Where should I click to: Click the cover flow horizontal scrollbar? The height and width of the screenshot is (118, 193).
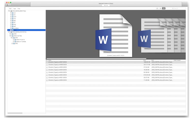coord(96,58)
